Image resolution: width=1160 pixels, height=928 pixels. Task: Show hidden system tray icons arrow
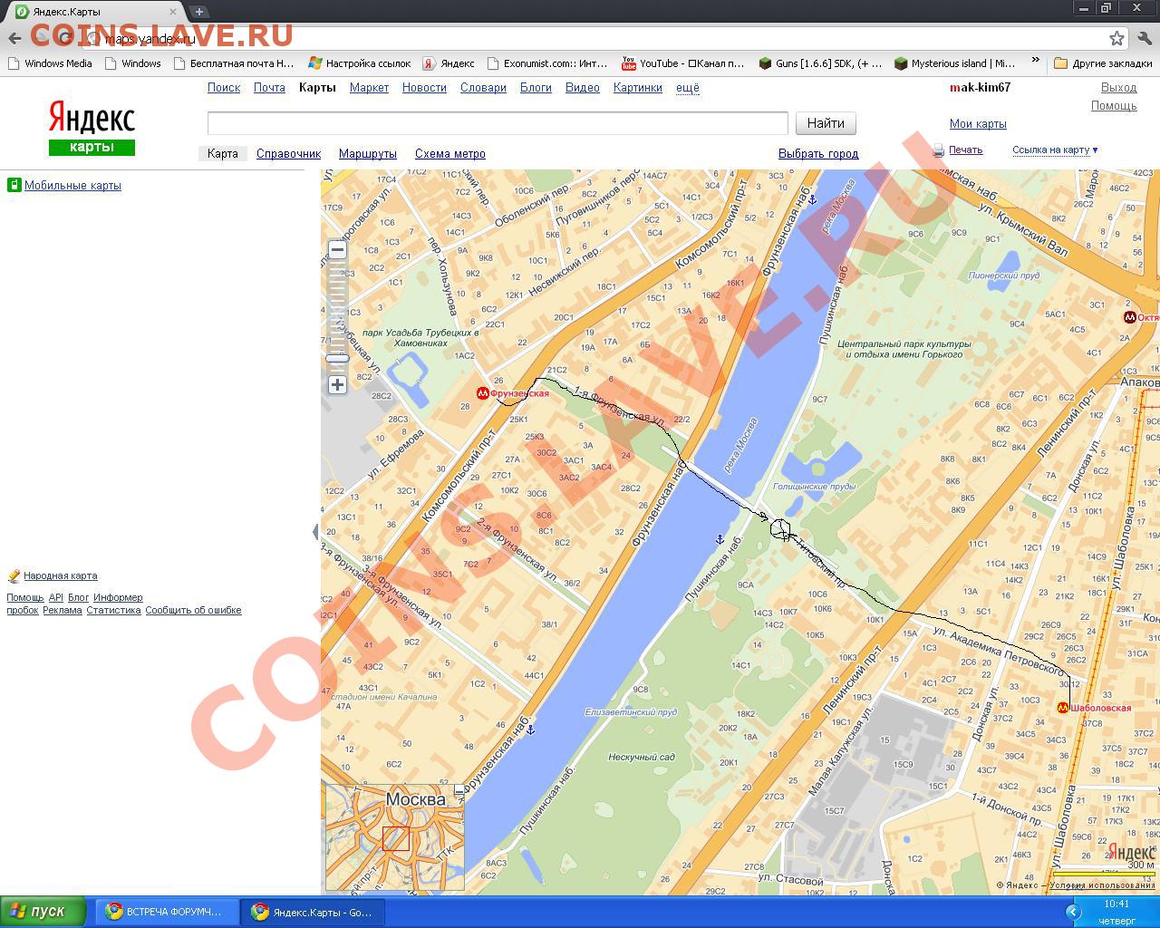1073,912
